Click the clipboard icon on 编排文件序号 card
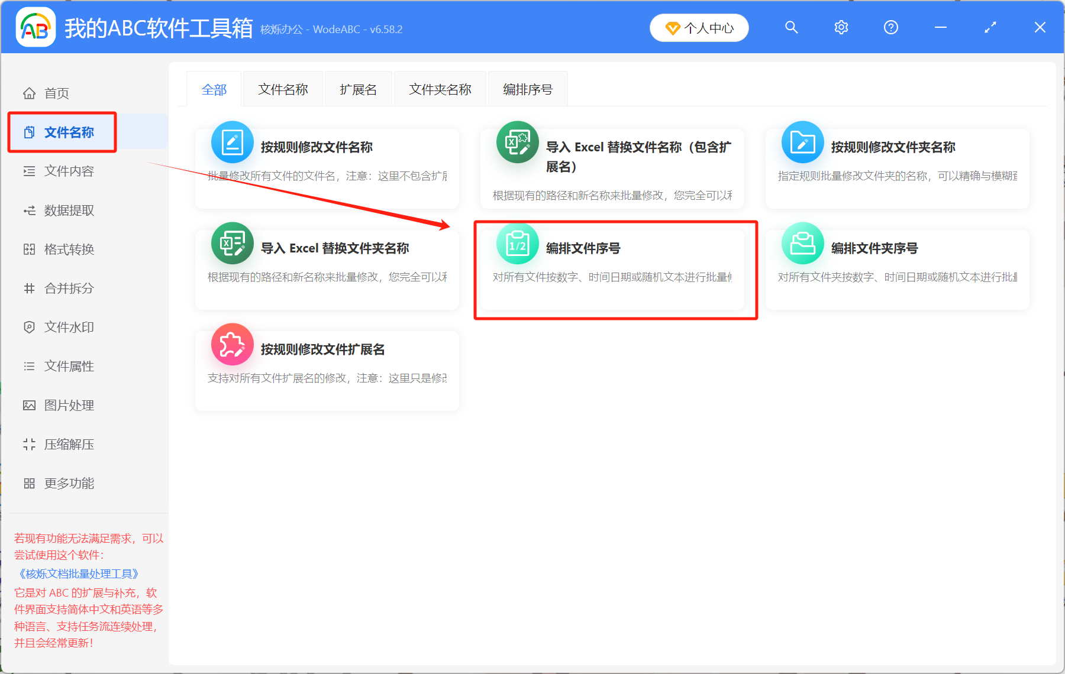 pos(517,243)
